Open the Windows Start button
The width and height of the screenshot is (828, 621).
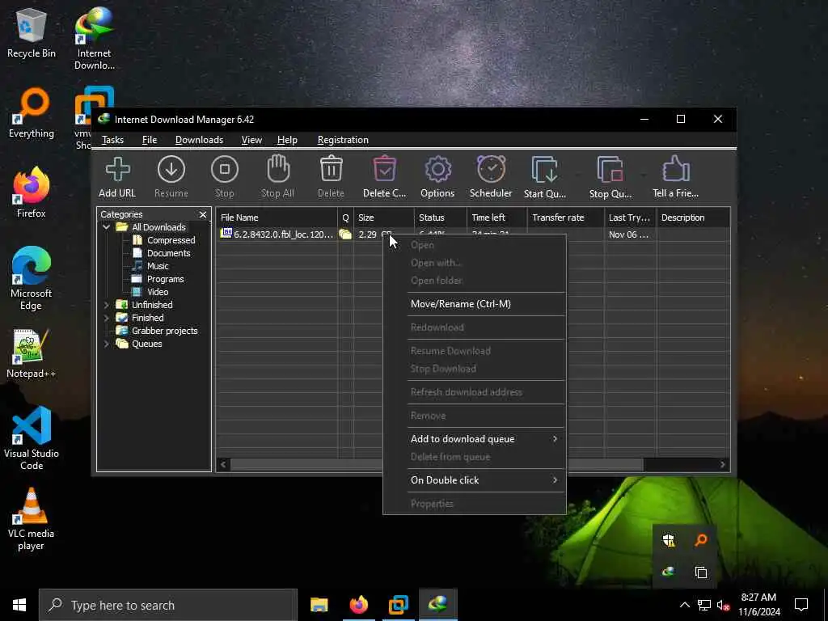pyautogui.click(x=19, y=605)
